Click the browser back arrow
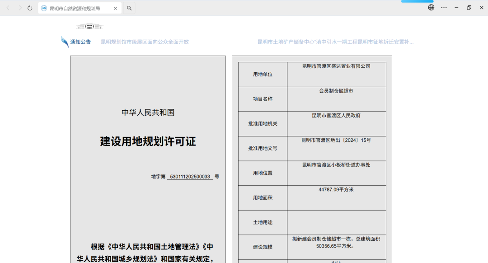 coord(8,8)
